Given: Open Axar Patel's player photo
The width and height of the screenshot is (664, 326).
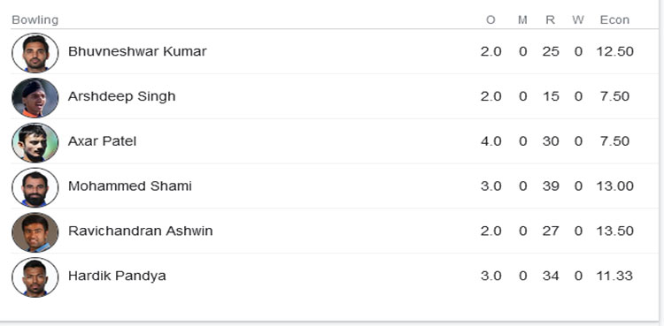Looking at the screenshot, I should coord(35,142).
